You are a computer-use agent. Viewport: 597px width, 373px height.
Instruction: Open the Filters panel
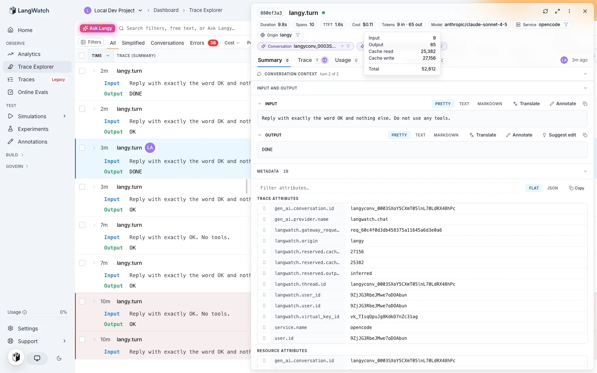coord(91,42)
